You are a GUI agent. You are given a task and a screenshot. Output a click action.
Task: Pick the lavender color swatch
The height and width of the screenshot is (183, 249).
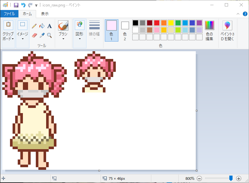[x=199, y=30]
